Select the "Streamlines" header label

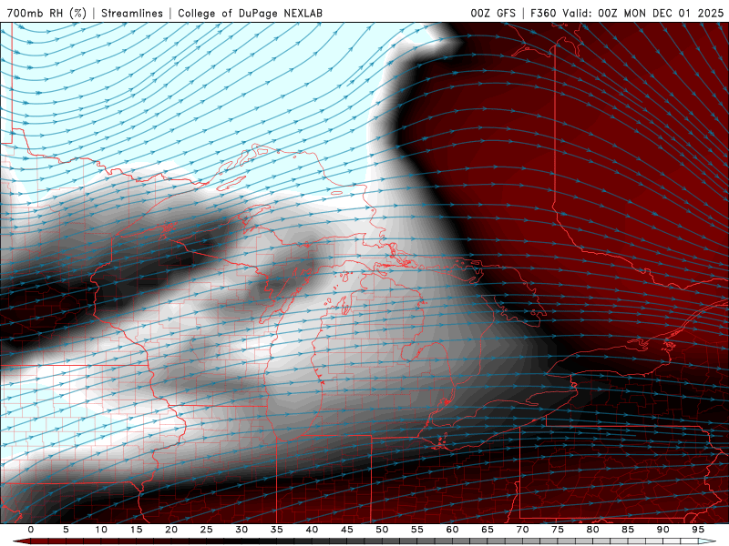pyautogui.click(x=132, y=13)
